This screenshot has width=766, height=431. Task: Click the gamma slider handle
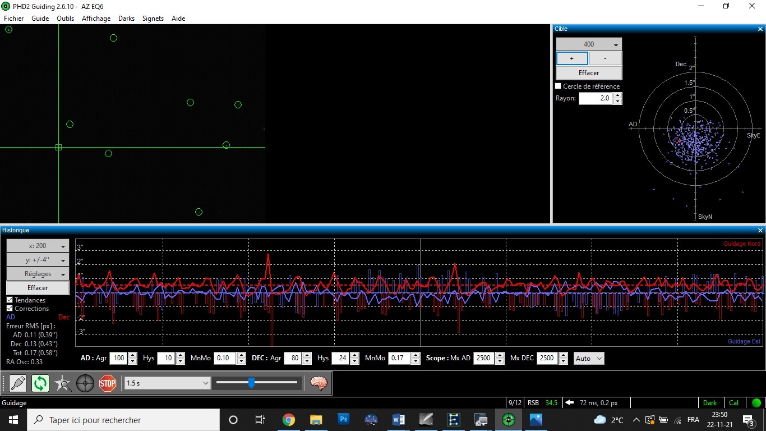252,383
